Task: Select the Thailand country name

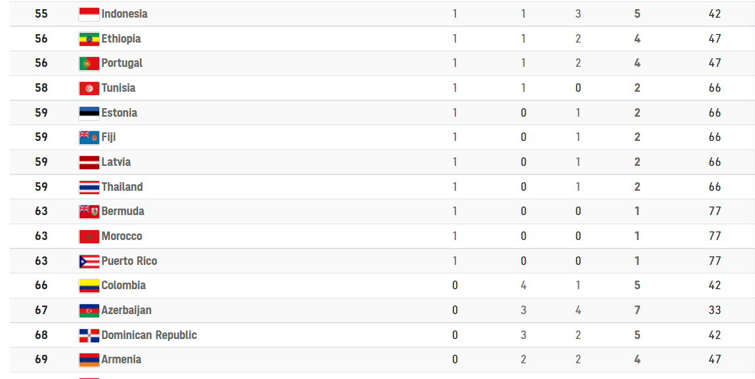Action: [122, 187]
